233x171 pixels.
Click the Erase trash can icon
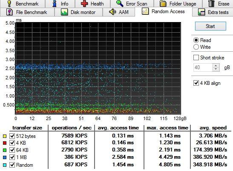(211, 3)
